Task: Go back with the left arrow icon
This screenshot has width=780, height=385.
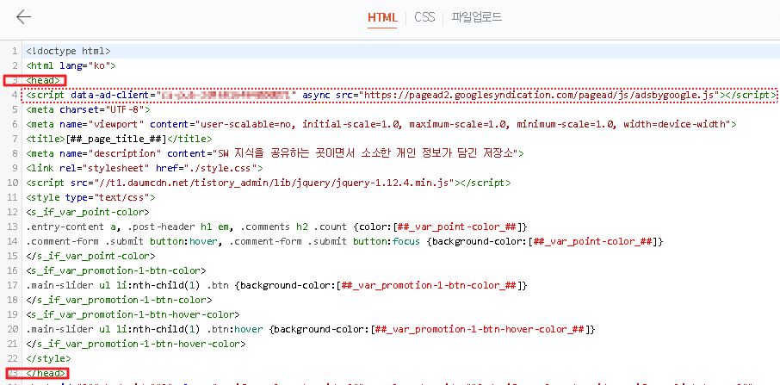Action: pyautogui.click(x=23, y=17)
